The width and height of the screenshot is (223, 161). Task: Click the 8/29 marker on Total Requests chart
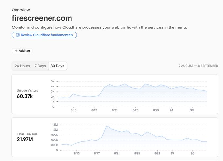tap(157, 153)
